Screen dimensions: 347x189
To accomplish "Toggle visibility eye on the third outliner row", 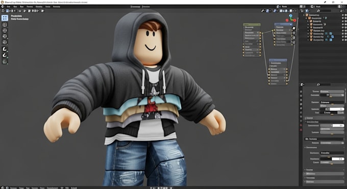I will click(343, 21).
